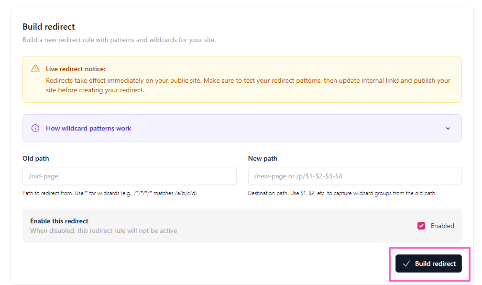
Task: Click the warning triangle icon in the notice
Action: click(35, 69)
